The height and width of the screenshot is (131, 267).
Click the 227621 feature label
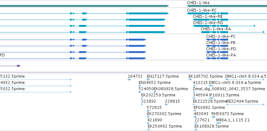coord(202,120)
